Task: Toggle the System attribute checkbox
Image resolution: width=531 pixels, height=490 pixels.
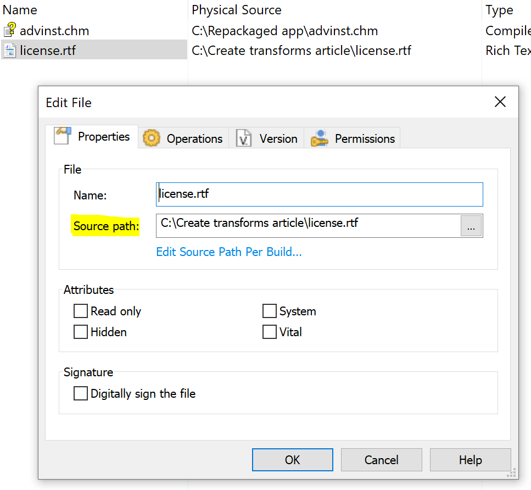Action: click(269, 311)
